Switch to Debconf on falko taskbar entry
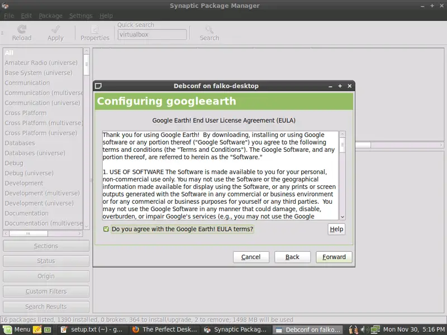 click(308, 329)
